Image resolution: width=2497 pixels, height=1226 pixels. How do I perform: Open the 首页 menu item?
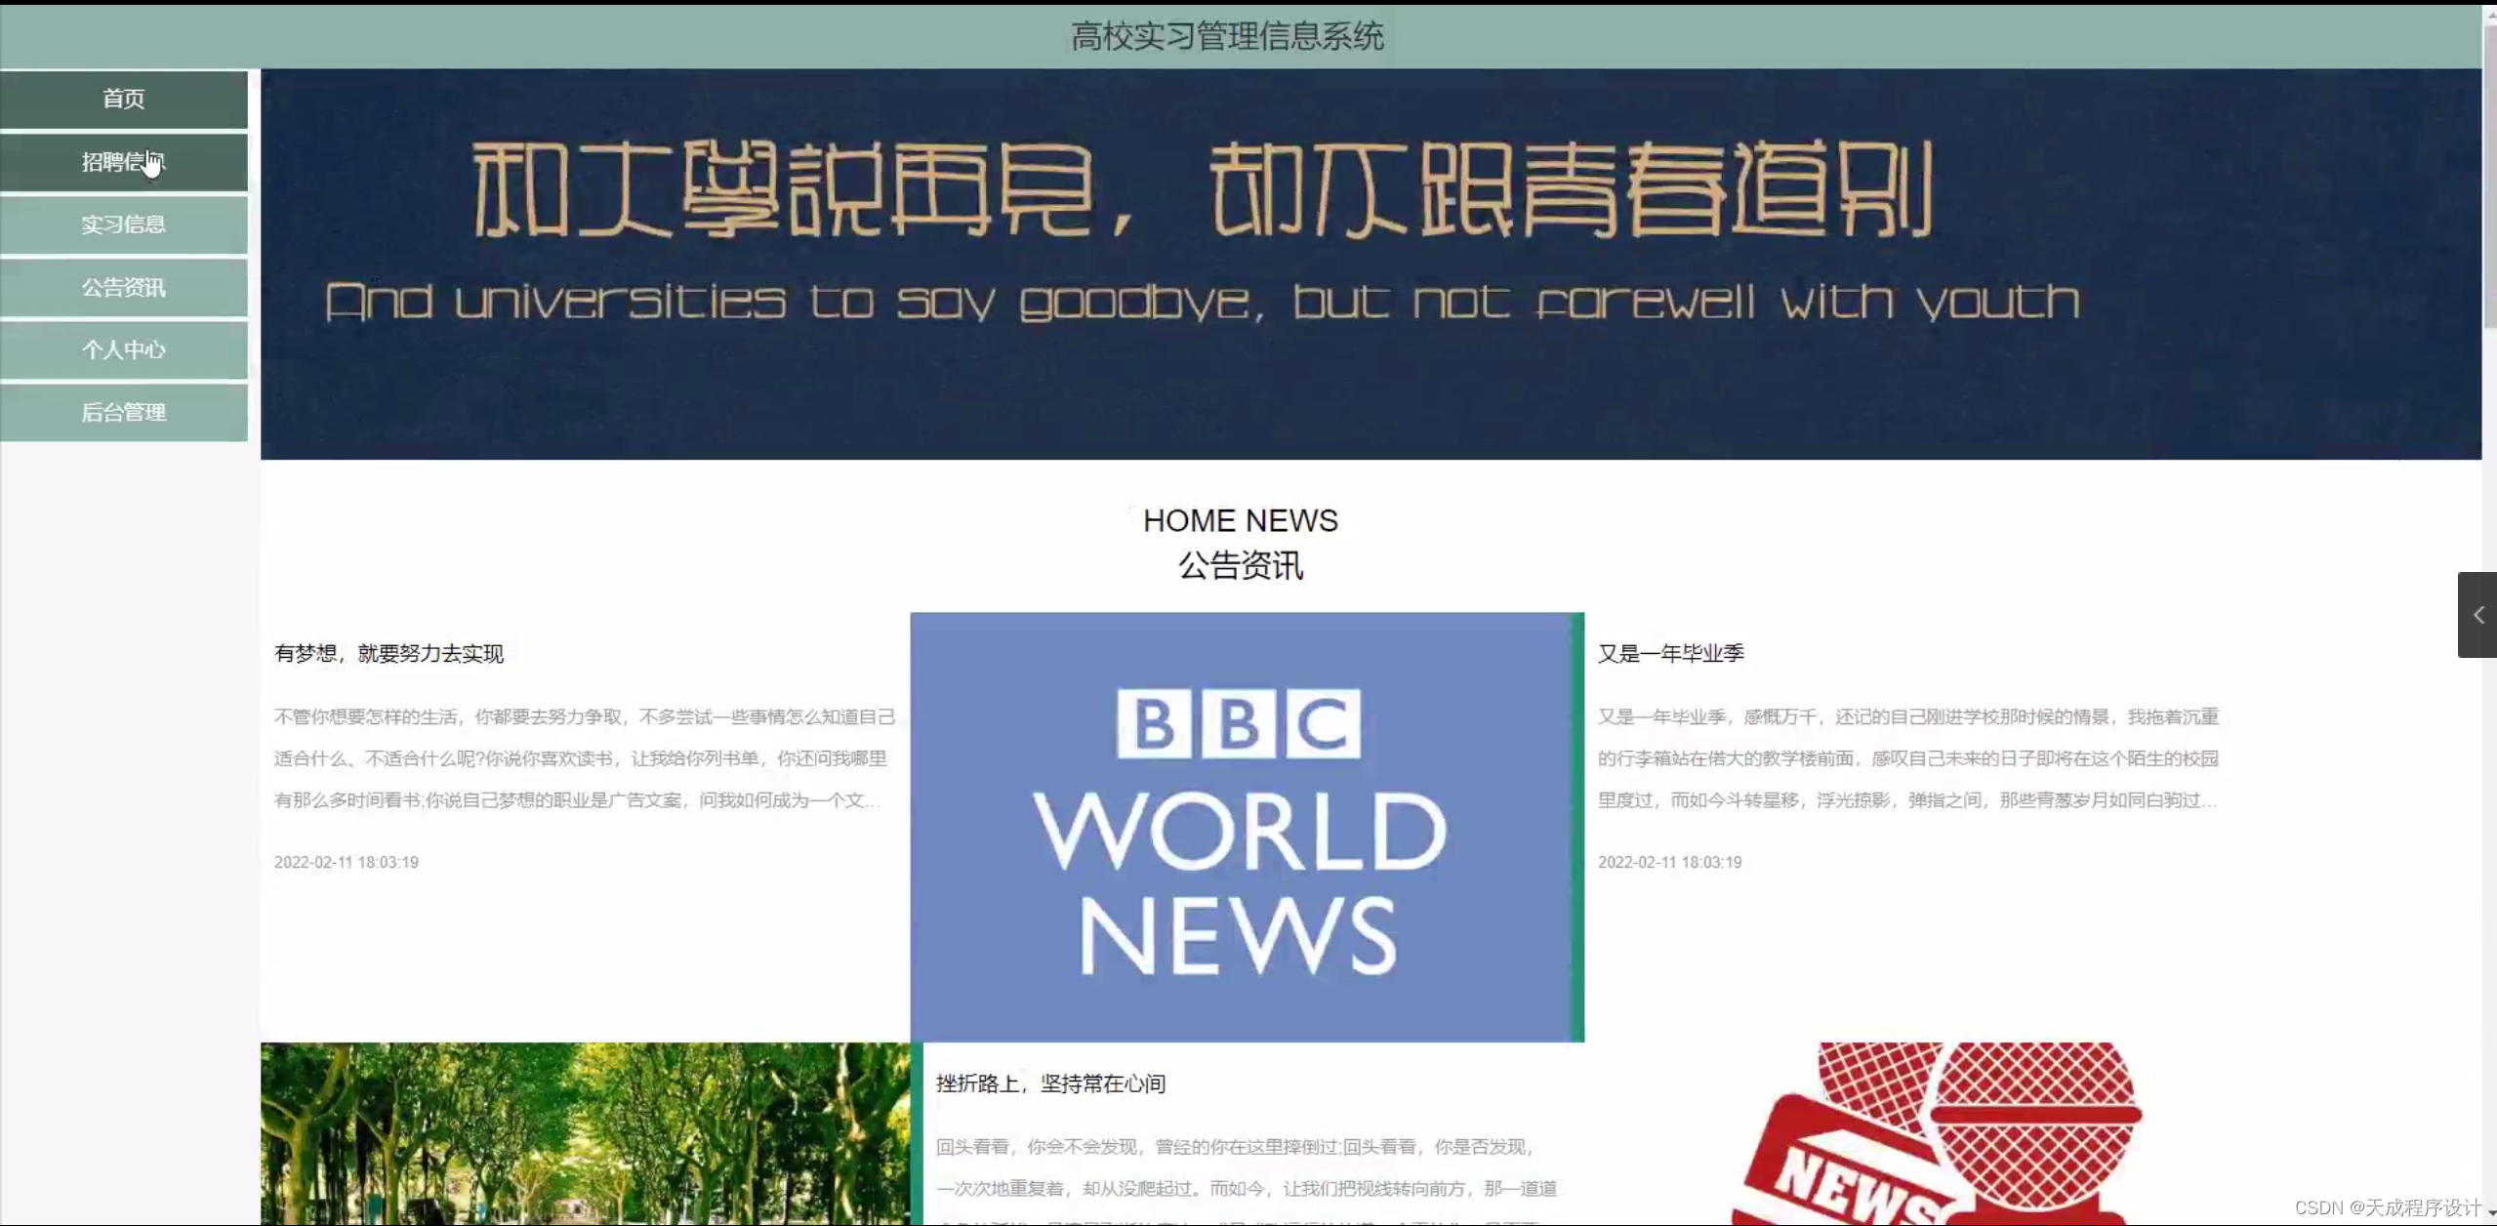point(124,99)
